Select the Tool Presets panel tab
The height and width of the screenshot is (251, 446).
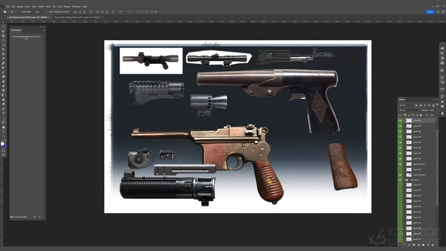16,30
